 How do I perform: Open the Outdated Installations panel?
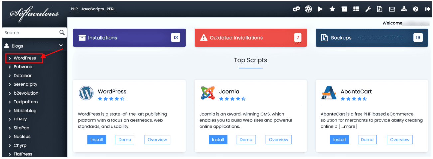coord(251,38)
